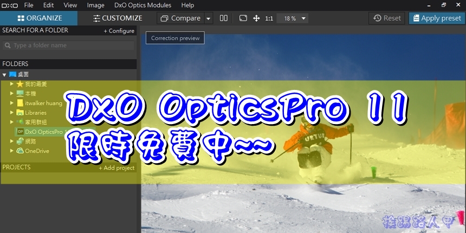Select the 家用群組 homegroup icon

(x=20, y=122)
